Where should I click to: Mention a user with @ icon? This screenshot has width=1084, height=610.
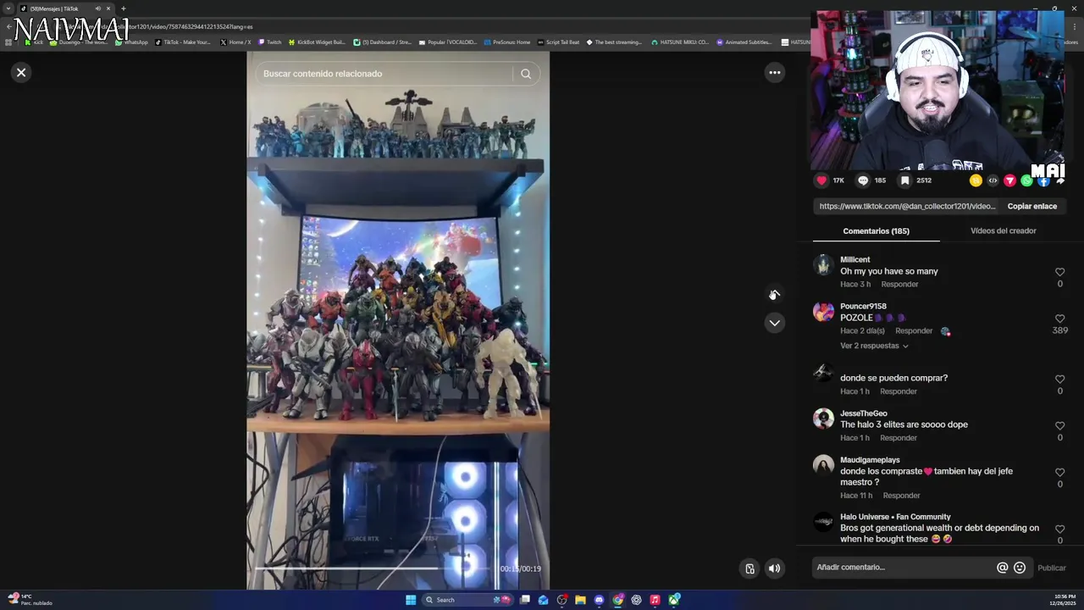tap(1002, 568)
